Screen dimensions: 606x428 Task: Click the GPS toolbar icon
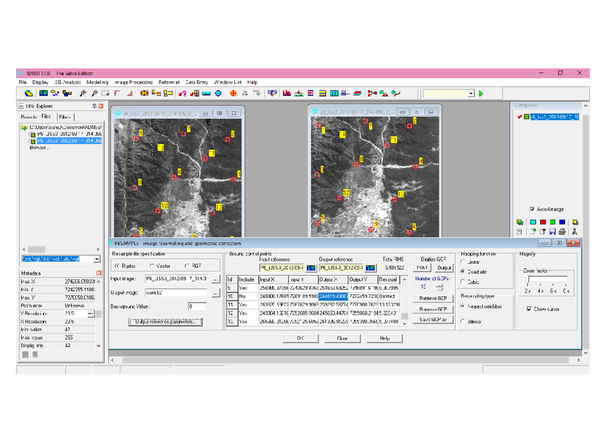click(x=272, y=93)
